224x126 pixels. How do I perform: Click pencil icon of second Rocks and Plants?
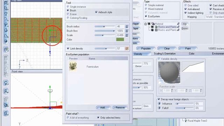178,30
